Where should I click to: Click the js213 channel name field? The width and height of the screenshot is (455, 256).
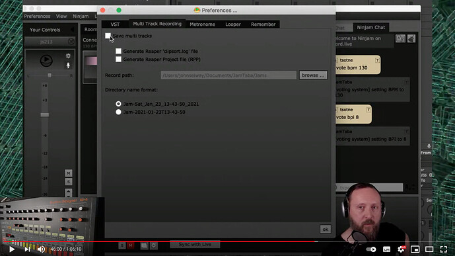tap(46, 42)
